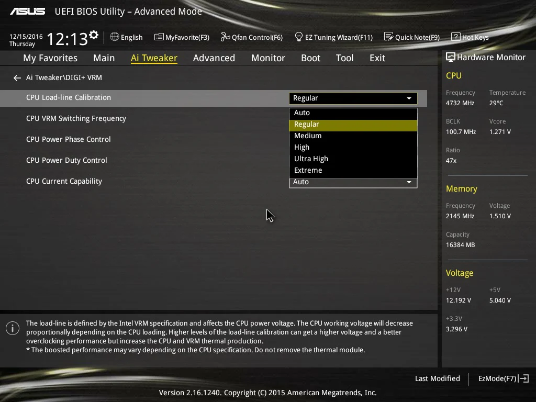Switch to EzMode(F7)
The width and height of the screenshot is (536, 402).
503,378
